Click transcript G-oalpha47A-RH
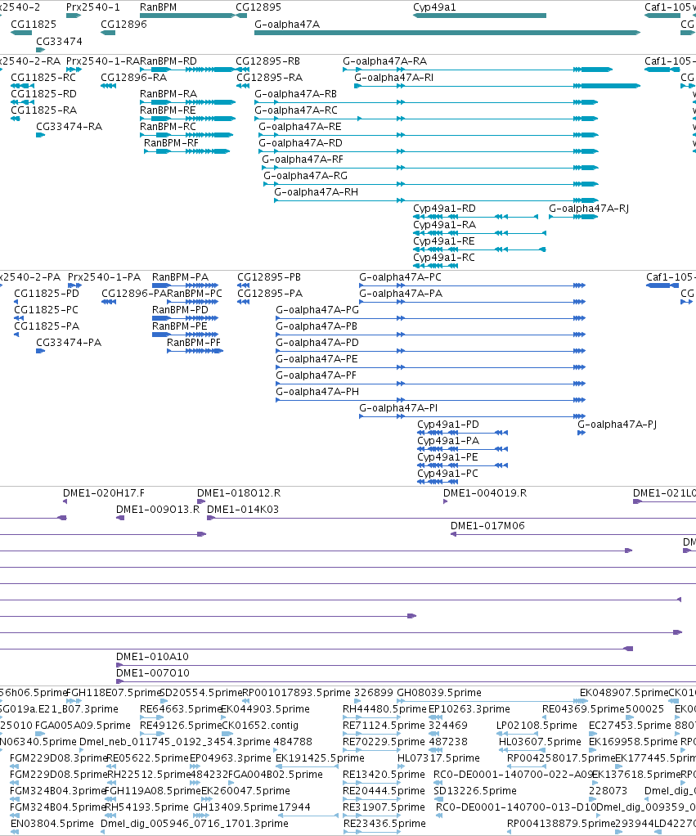 coord(316,192)
